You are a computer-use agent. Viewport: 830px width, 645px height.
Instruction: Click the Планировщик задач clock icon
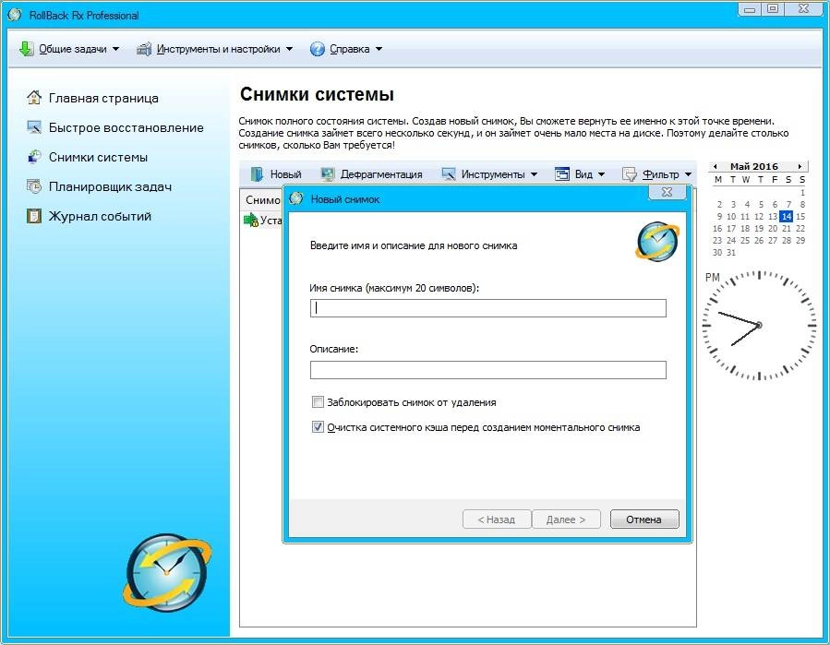(34, 186)
